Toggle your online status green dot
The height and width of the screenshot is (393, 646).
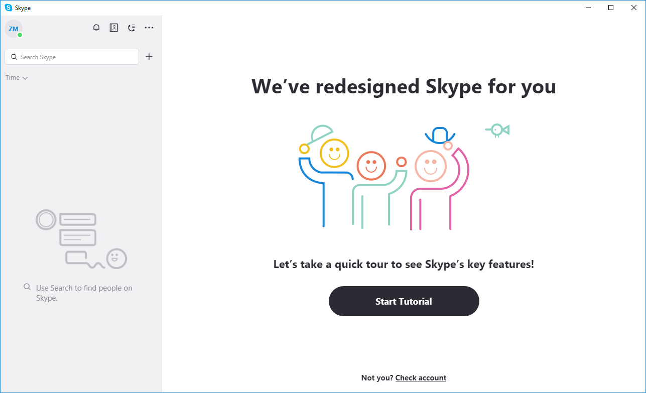[19, 35]
